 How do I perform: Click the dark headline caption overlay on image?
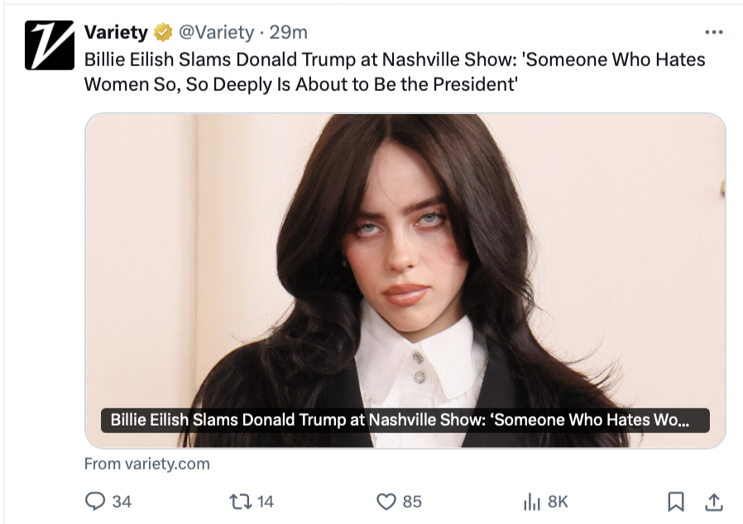[x=405, y=420]
